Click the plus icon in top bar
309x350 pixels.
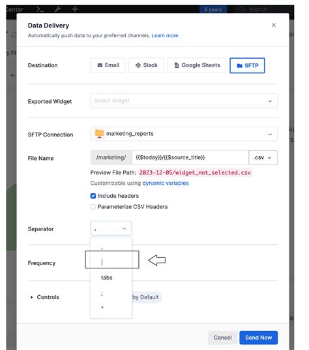coord(75,9)
